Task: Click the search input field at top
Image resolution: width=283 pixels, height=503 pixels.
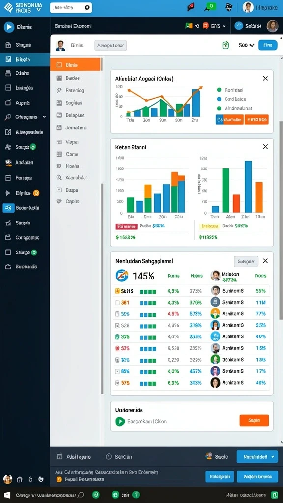Action: (71, 8)
